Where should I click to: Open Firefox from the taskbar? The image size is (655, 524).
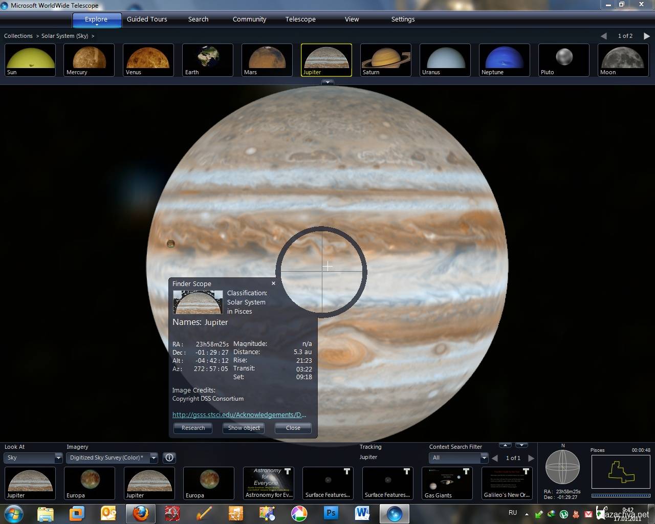140,513
